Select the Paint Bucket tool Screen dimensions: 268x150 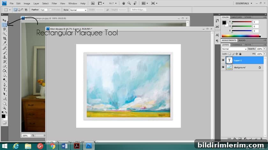[4, 71]
